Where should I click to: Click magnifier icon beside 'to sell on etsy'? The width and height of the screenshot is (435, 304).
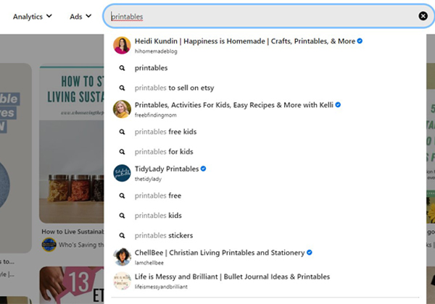(x=122, y=88)
